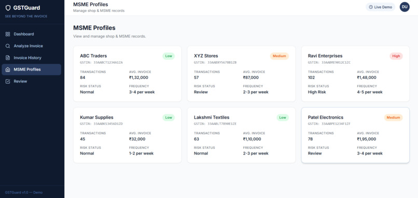Click the ₹1,10,000 average invoice value
418x198 pixels.
(x=252, y=139)
